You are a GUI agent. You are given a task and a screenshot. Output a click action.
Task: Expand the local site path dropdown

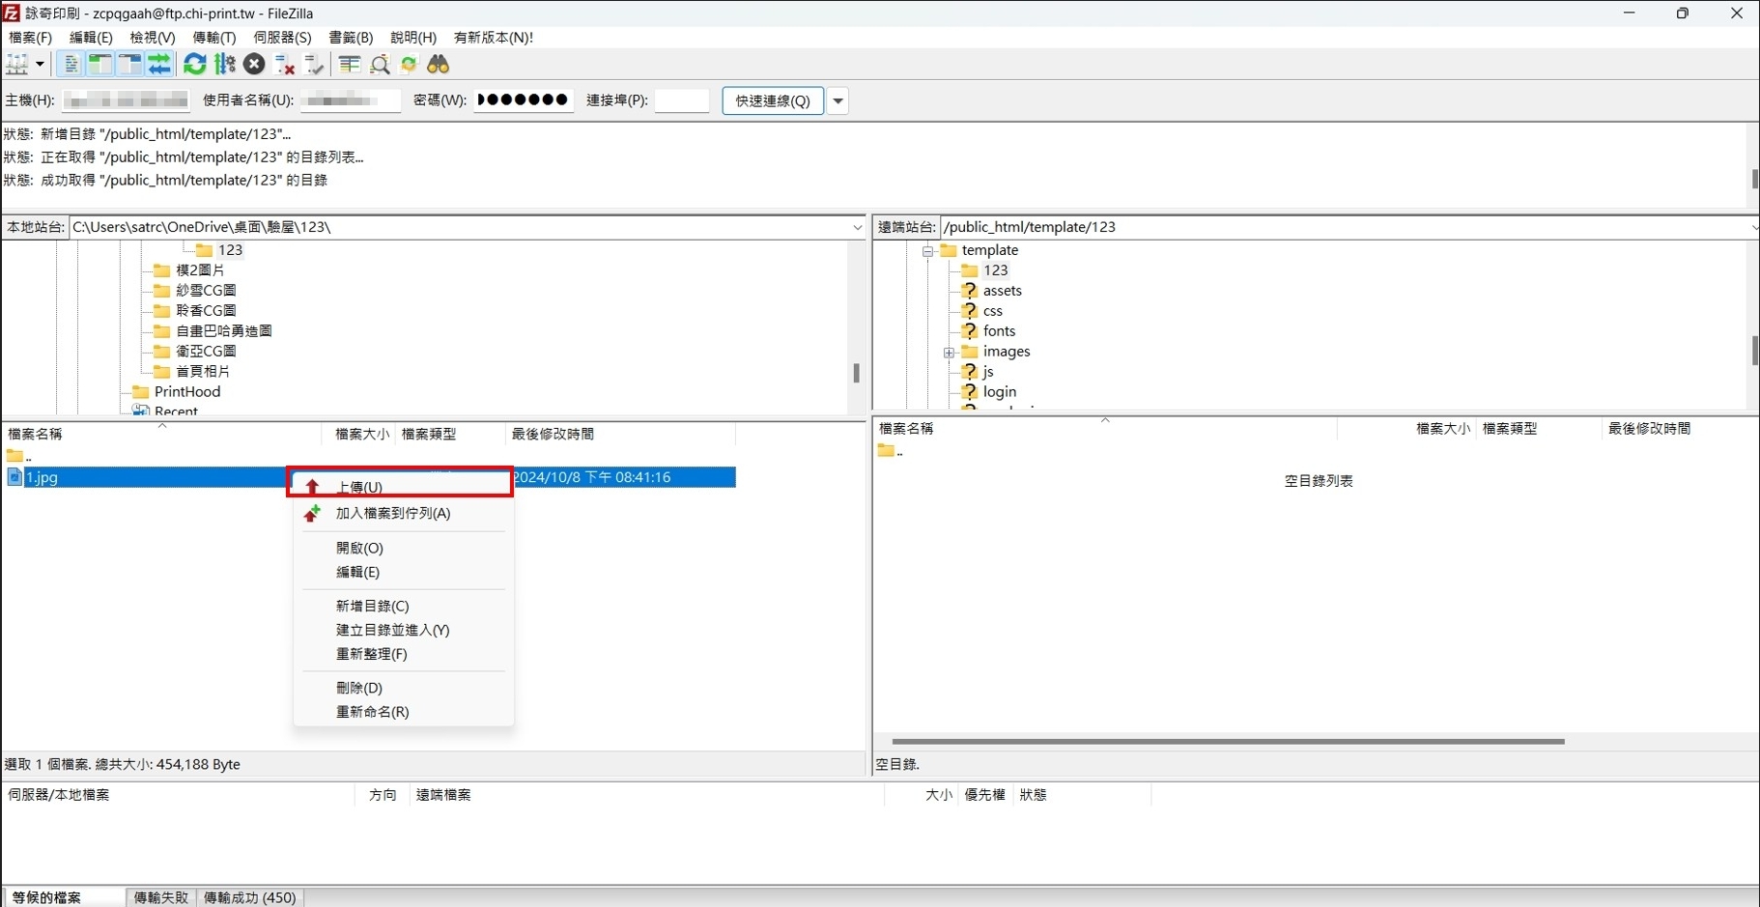tap(857, 228)
